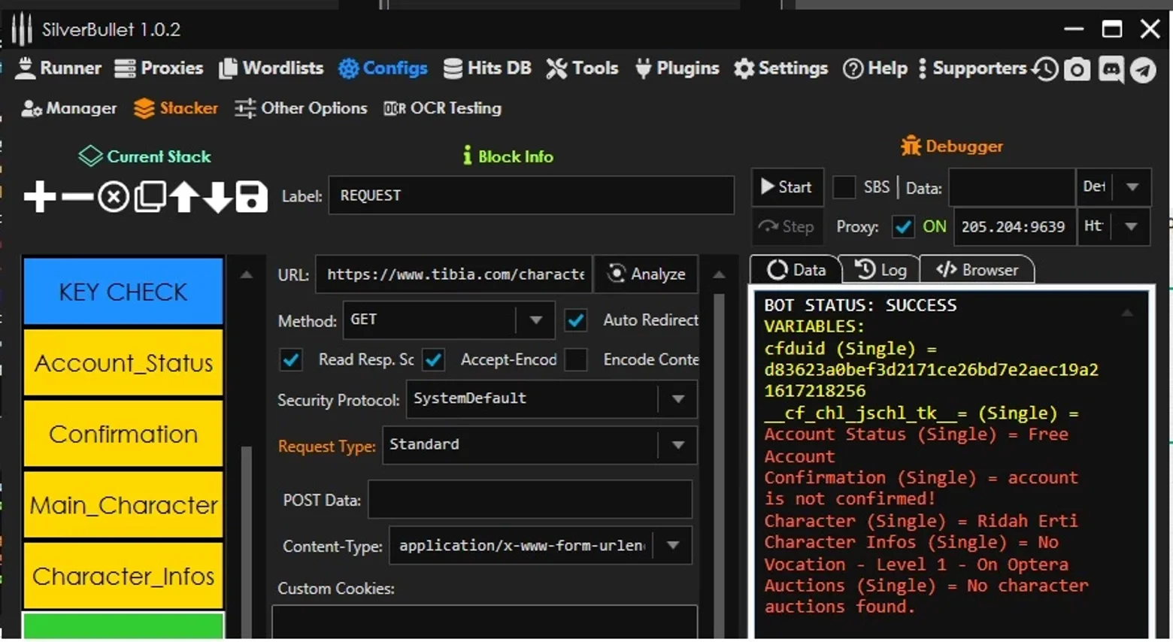
Task: Click the block stack scroll-up arrow
Action: [x=247, y=275]
